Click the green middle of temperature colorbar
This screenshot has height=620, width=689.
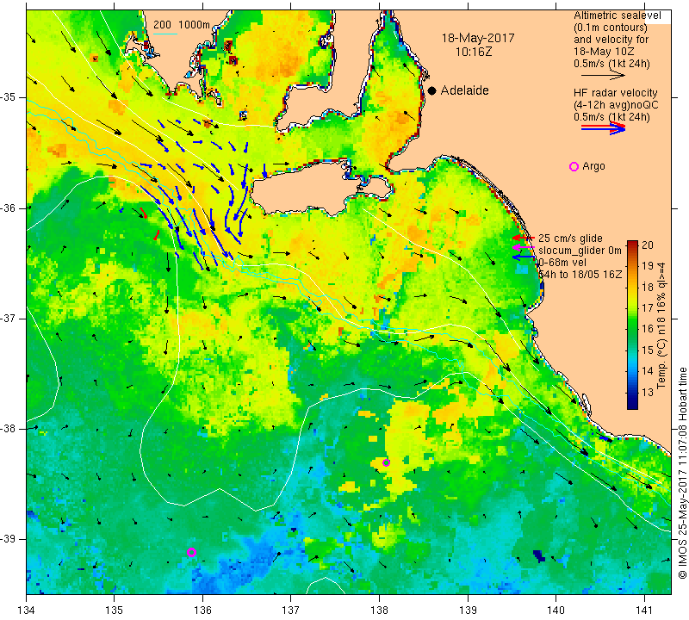tap(632, 325)
